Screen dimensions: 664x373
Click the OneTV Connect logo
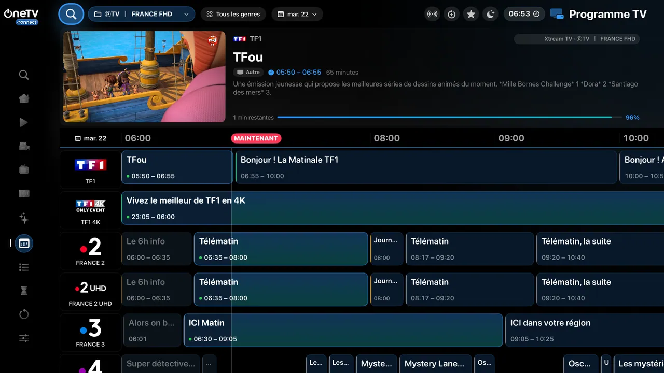21,17
